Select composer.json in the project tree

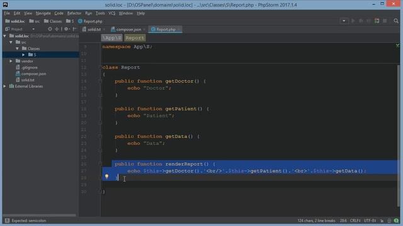coord(31,74)
